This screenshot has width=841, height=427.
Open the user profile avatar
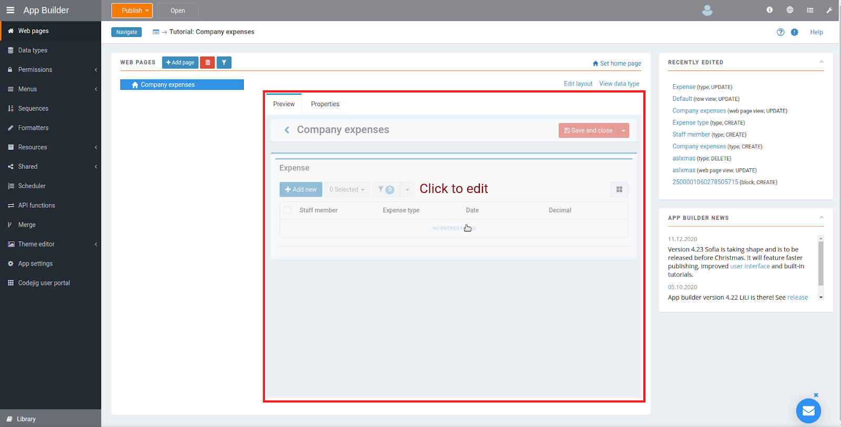(707, 10)
